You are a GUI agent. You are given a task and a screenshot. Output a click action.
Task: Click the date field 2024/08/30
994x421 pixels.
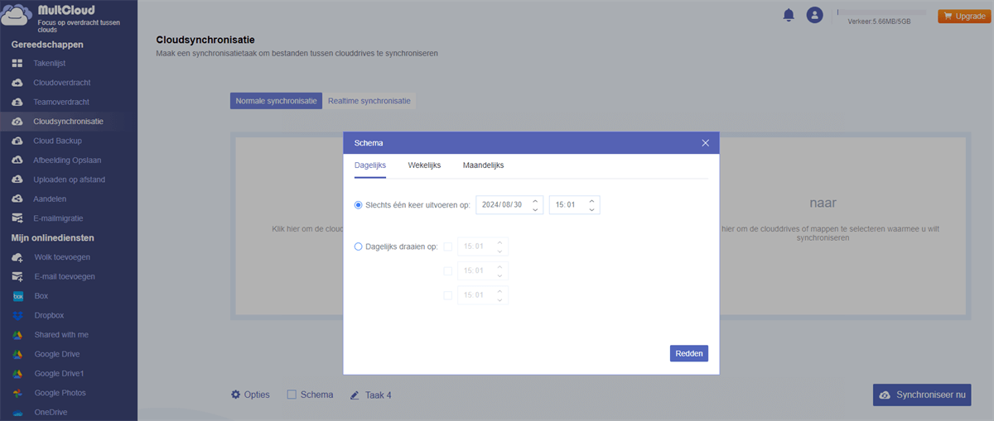[509, 205]
